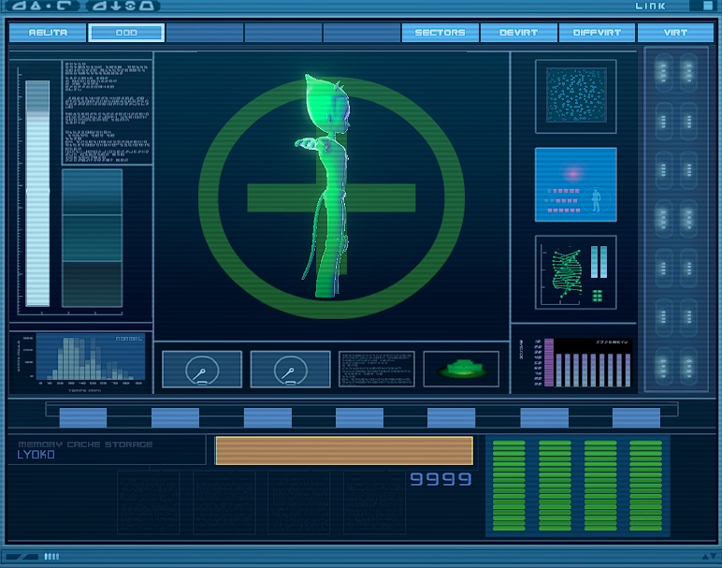The image size is (722, 568).
Task: Click the MEMORY CACHE STORAGE heading
Action: (85, 444)
